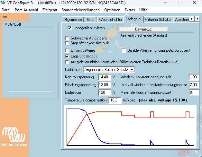Click the German flag language icon
Viewport: 202px width, 157px height.
click(5, 17)
